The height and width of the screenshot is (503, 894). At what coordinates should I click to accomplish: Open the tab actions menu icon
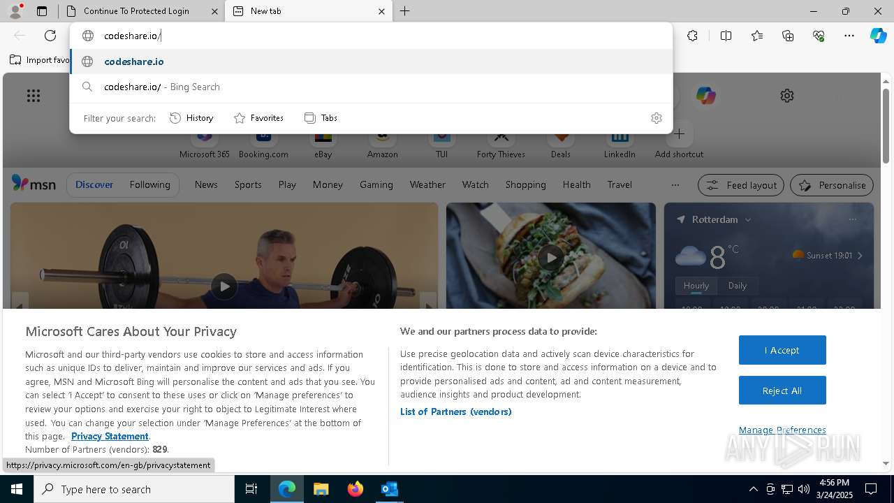[42, 11]
